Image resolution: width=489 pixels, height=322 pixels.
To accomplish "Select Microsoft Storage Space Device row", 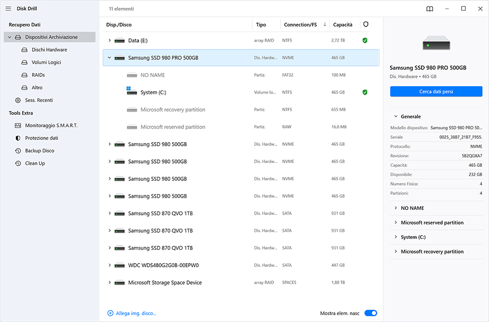I will [x=241, y=283].
